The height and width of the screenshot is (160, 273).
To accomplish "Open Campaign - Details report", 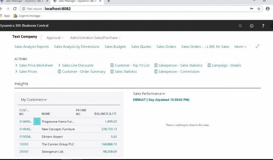I will [x=224, y=66].
